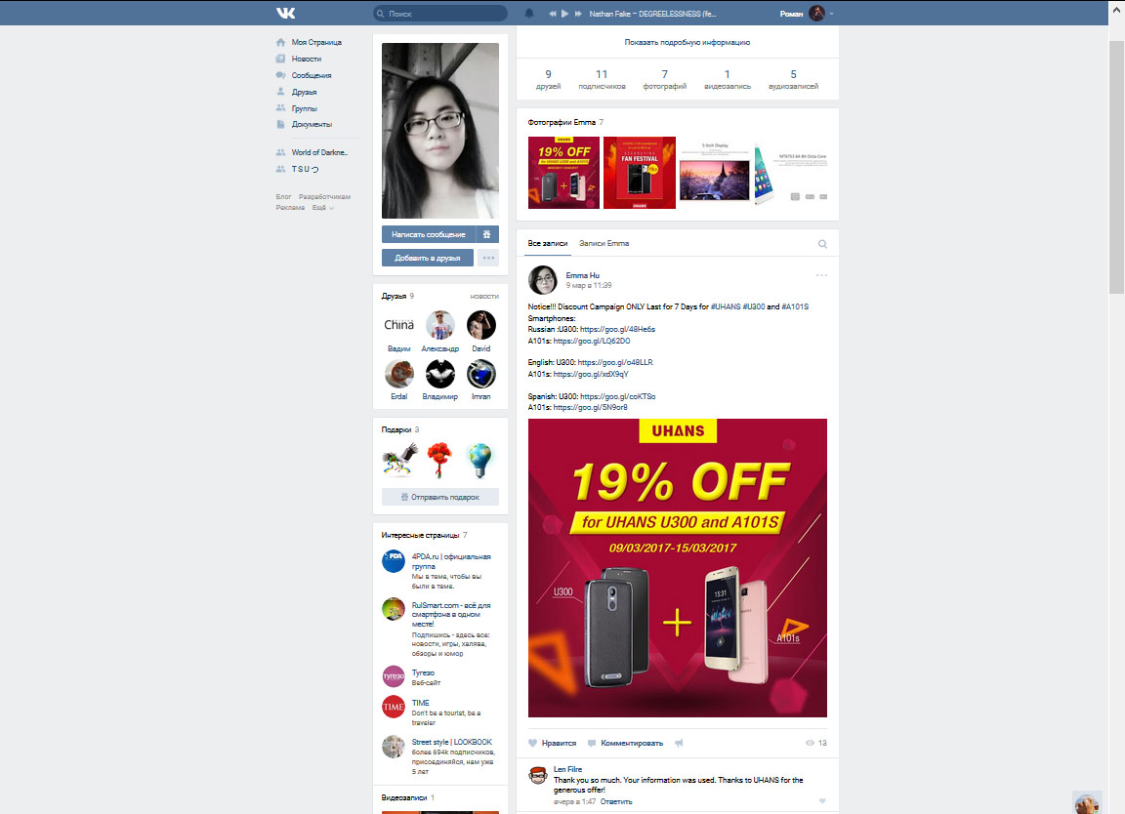Play the Nathan Fake track

pos(564,13)
